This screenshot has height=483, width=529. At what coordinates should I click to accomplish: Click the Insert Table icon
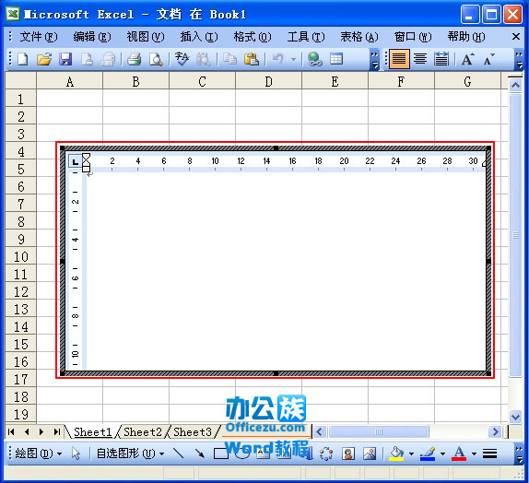pos(336,59)
